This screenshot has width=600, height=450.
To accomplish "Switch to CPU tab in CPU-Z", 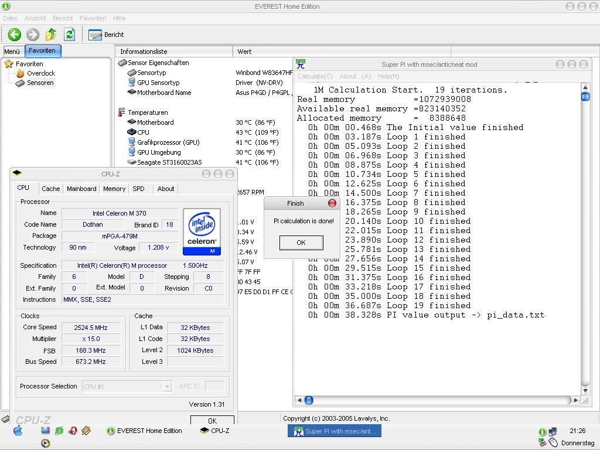I will 23,187.
